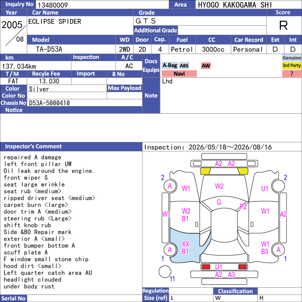The height and width of the screenshot is (302, 302).
Task: Click the pink Navi equipment badge
Action: point(179,74)
